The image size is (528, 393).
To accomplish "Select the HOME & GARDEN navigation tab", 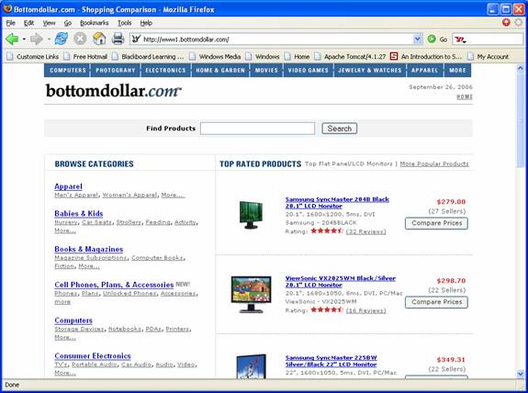I will 220,71.
